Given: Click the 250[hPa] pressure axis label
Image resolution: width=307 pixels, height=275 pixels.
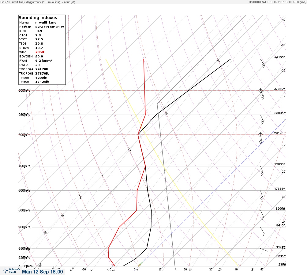Looking at the screenshot, I should coord(25,115).
